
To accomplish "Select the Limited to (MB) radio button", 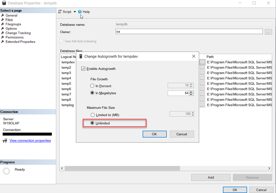I will coord(93,115).
